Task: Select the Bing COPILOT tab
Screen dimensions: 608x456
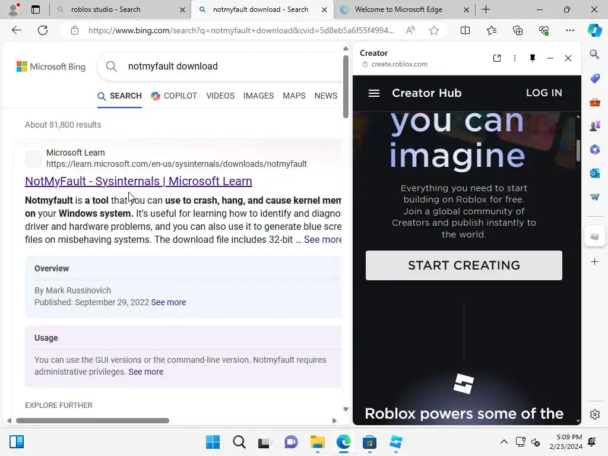Action: (x=174, y=96)
